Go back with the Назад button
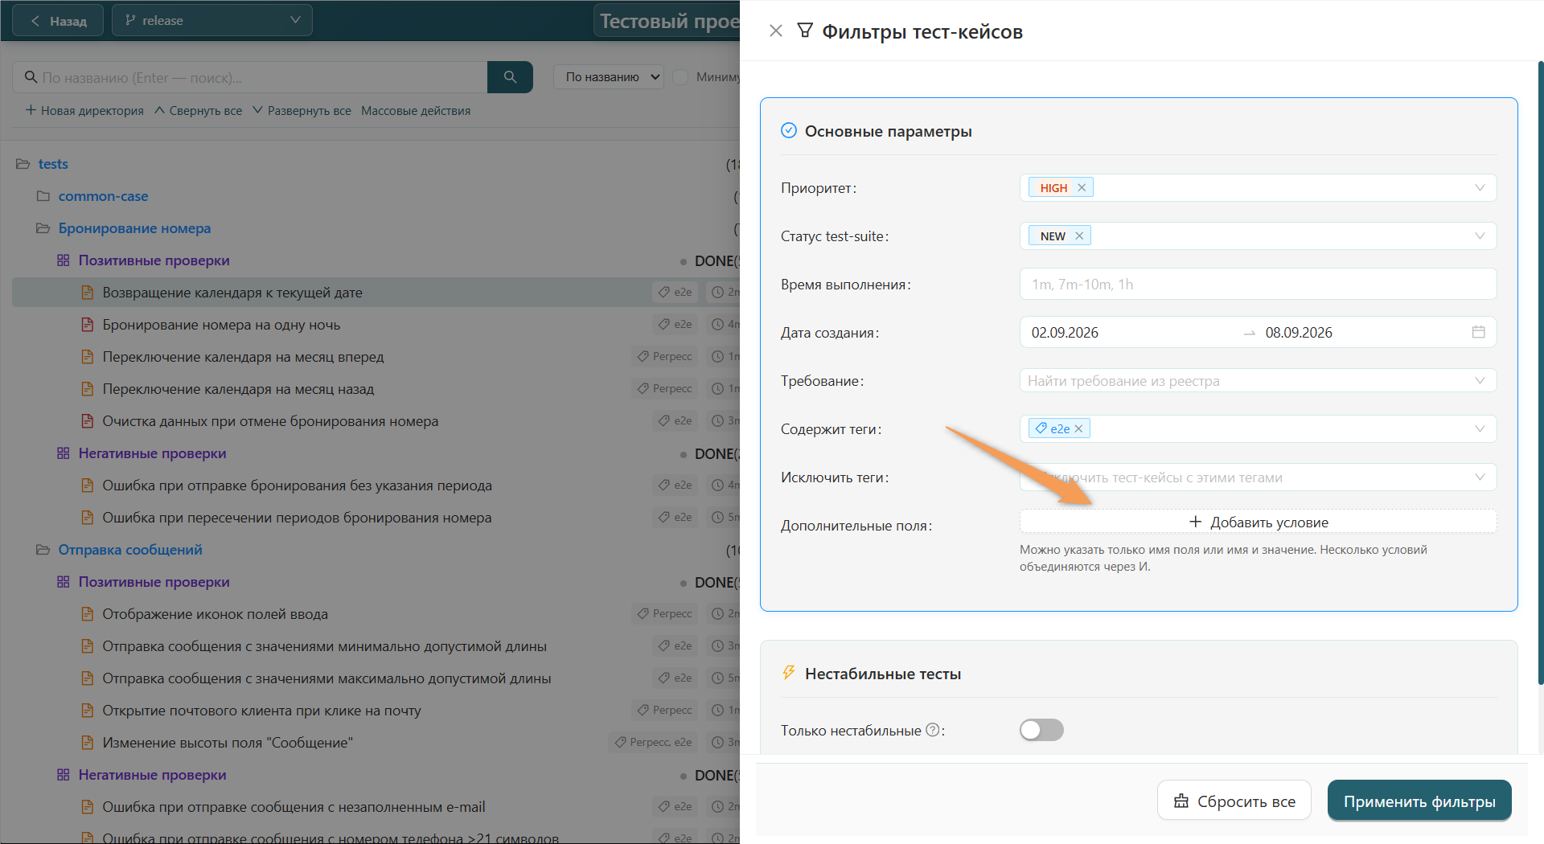The width and height of the screenshot is (1544, 844). [58, 21]
